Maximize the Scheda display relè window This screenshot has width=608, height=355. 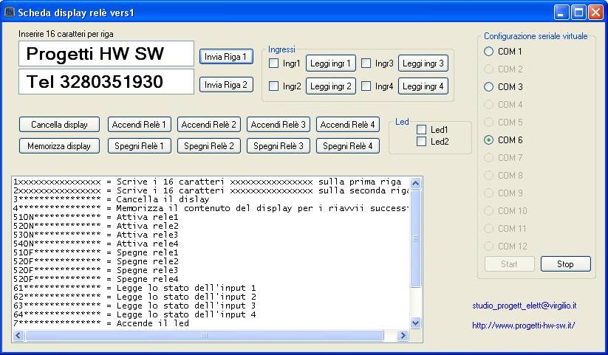pos(578,13)
